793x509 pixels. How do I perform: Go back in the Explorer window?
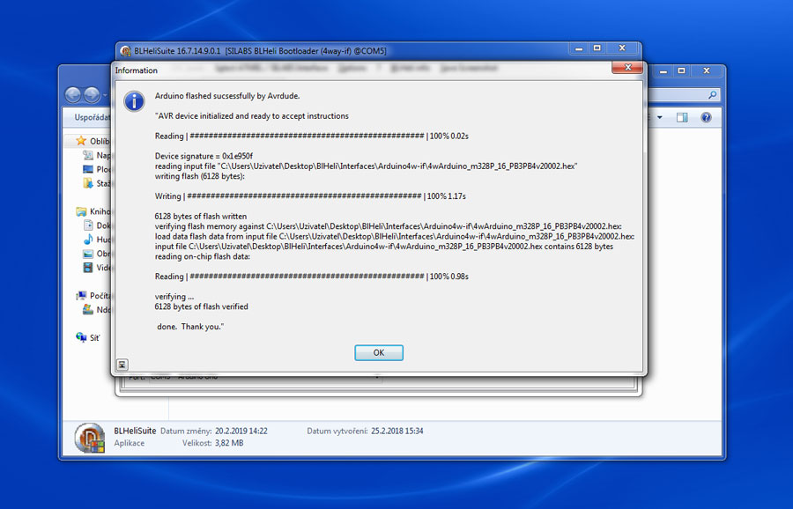pos(73,94)
